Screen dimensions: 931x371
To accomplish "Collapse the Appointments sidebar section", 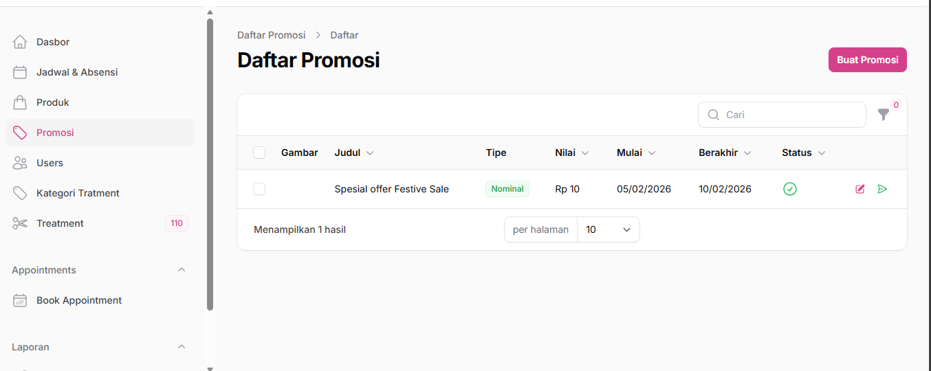I will click(182, 270).
